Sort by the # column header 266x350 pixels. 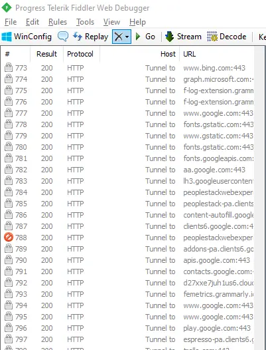(15, 54)
